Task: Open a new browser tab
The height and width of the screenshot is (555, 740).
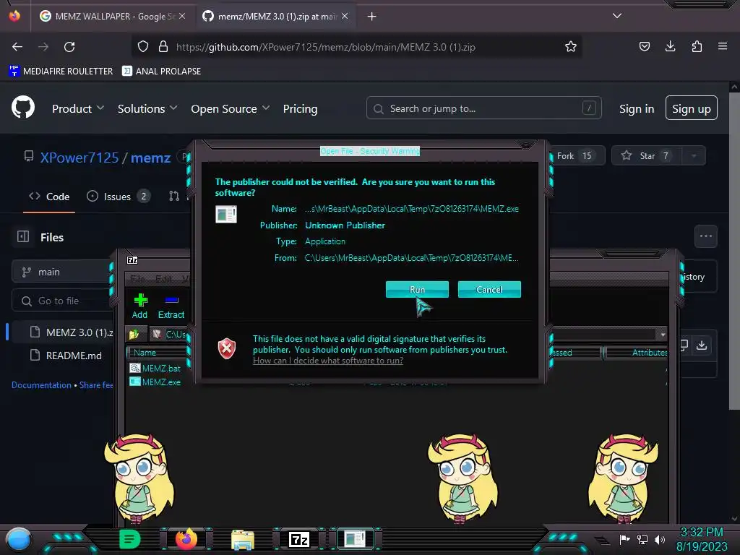Action: [x=372, y=17]
